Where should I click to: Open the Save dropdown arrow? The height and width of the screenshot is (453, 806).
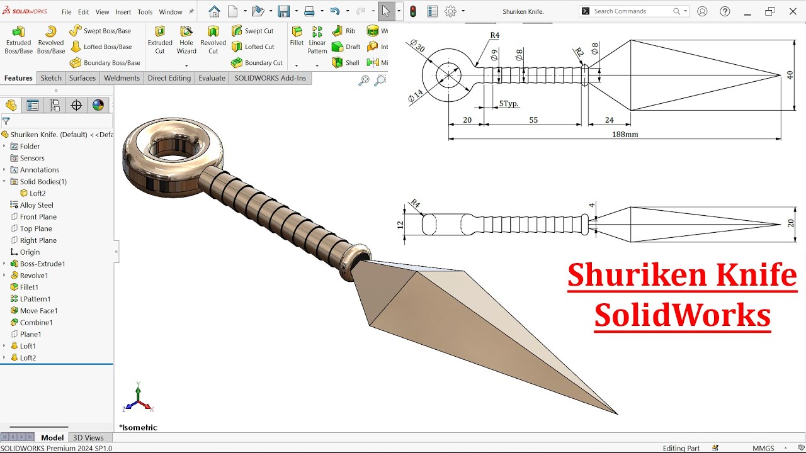click(295, 11)
